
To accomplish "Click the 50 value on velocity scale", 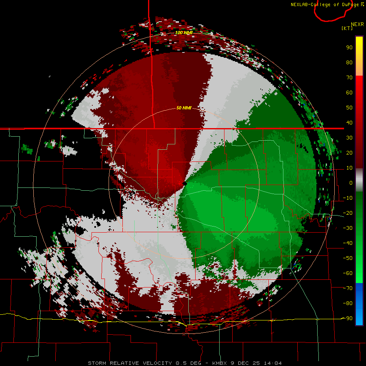I will pos(349,108).
